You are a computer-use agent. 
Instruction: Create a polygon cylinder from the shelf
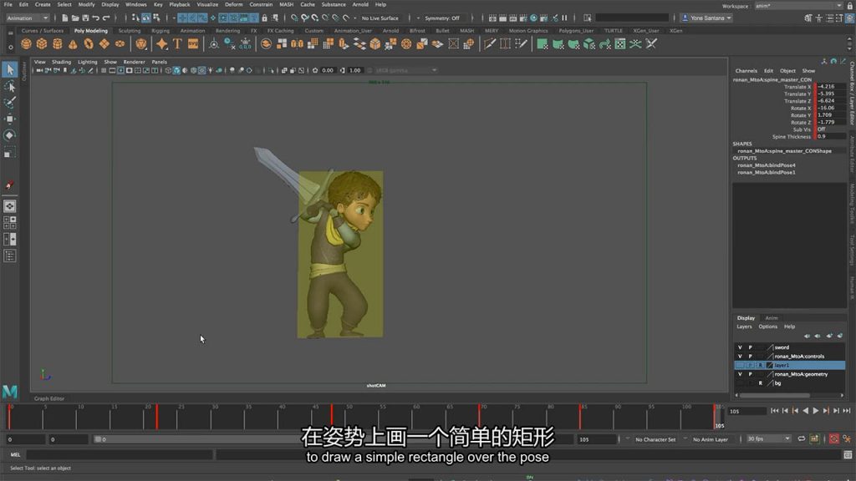tap(57, 44)
